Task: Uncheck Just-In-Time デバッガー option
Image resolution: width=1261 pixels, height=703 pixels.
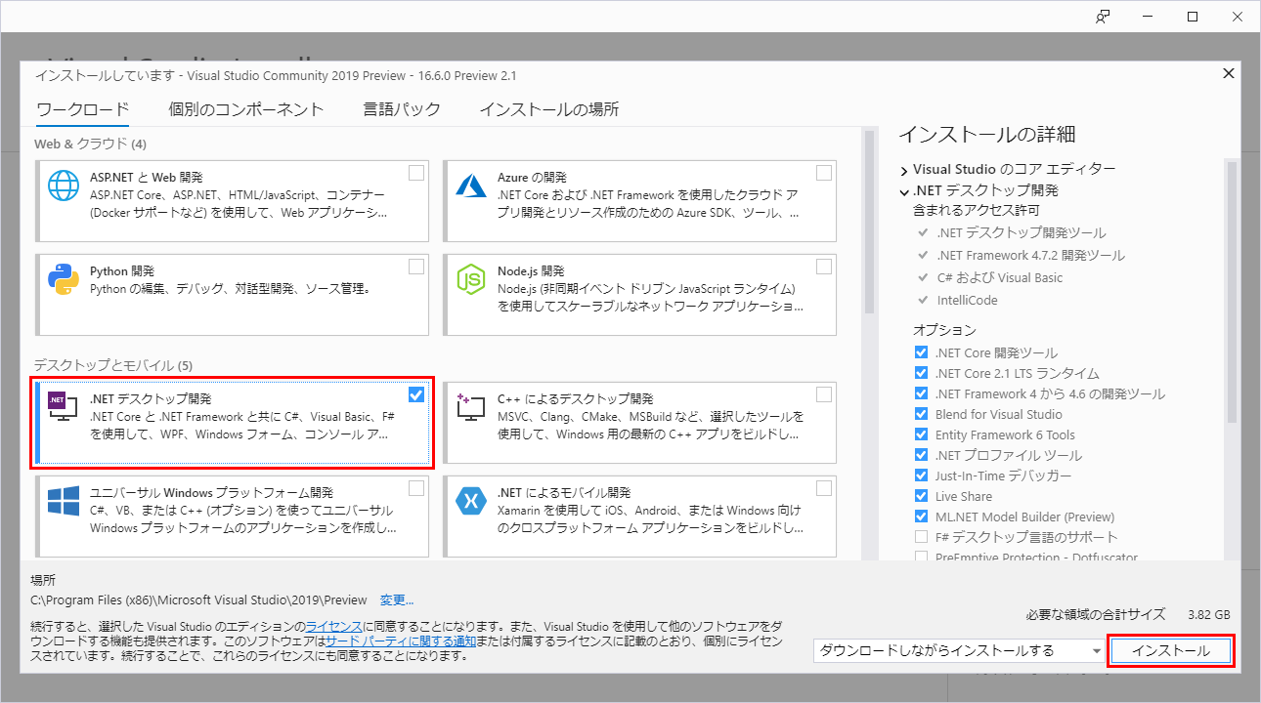Action: pyautogui.click(x=921, y=476)
